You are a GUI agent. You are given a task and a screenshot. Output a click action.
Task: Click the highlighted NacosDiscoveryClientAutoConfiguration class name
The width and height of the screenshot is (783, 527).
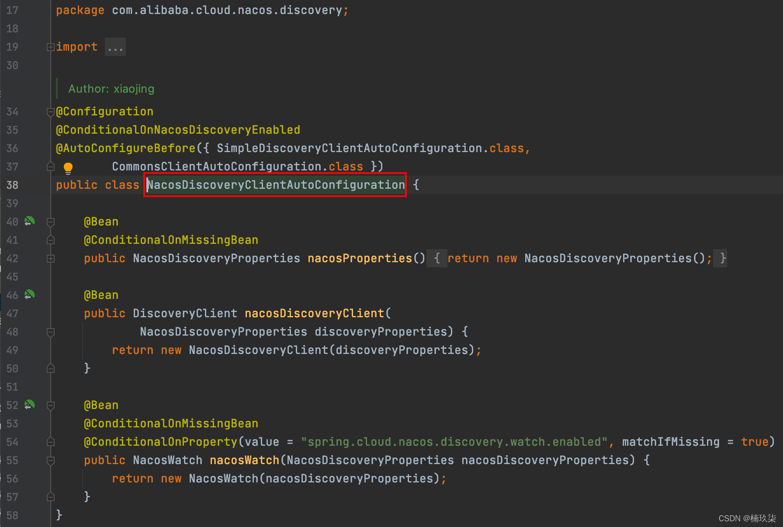(276, 185)
